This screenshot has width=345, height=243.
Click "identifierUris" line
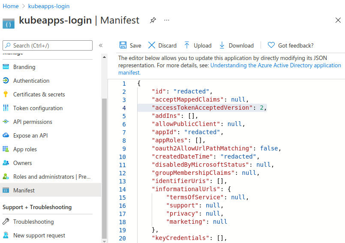click(x=189, y=181)
